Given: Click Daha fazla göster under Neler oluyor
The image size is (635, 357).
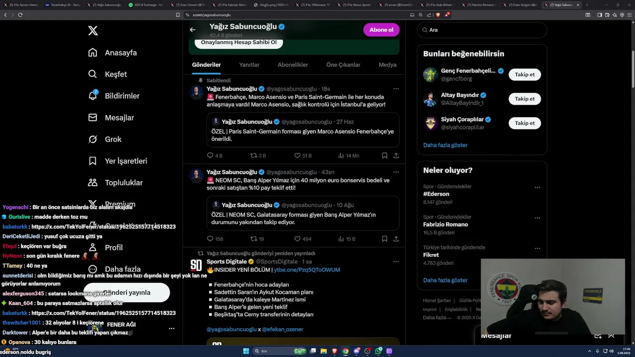Looking at the screenshot, I should [x=445, y=280].
